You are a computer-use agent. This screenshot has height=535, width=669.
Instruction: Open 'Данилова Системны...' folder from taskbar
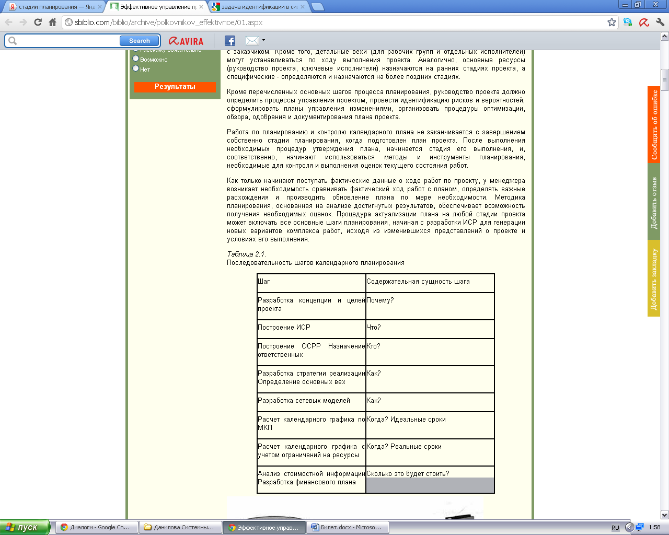pos(181,527)
